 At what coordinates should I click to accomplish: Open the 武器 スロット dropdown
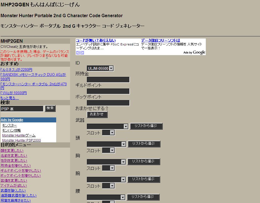click(x=108, y=133)
